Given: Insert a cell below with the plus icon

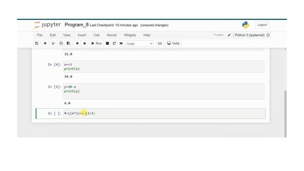Looking at the screenshot, I should [x=45, y=43].
